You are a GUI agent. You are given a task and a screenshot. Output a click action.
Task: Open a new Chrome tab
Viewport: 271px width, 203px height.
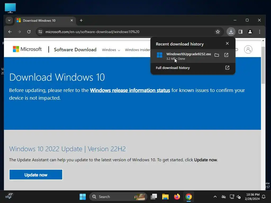81,20
